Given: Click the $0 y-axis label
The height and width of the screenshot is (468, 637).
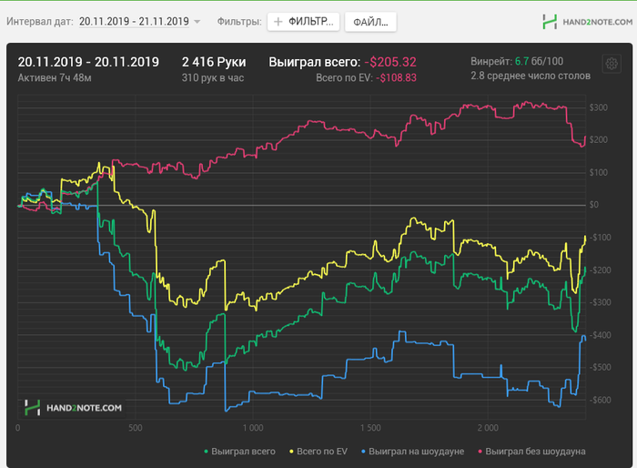Looking at the screenshot, I should [x=593, y=205].
